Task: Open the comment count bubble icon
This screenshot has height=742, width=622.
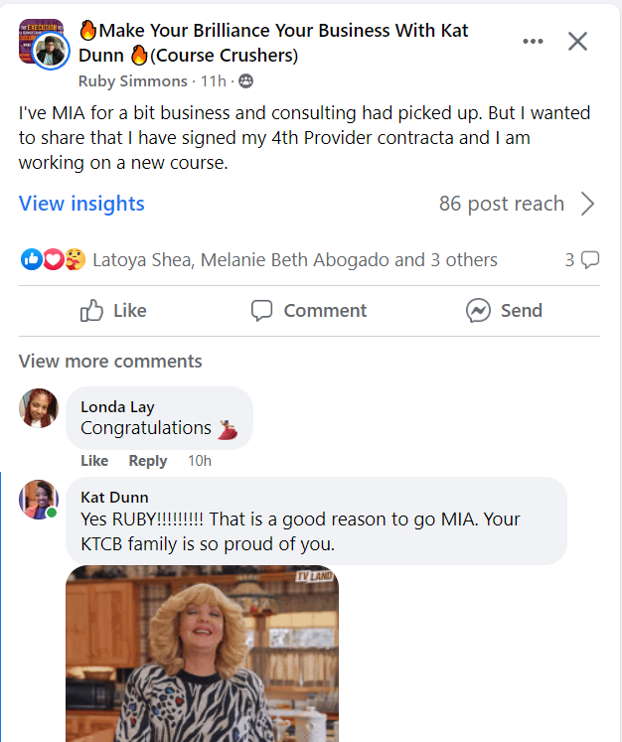Action: 589,260
